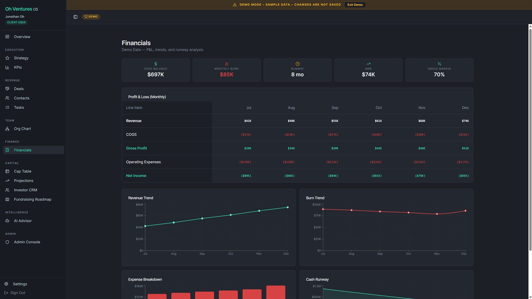This screenshot has width=532, height=299.
Task: Click the CLIENT USER badge
Action: click(x=16, y=22)
